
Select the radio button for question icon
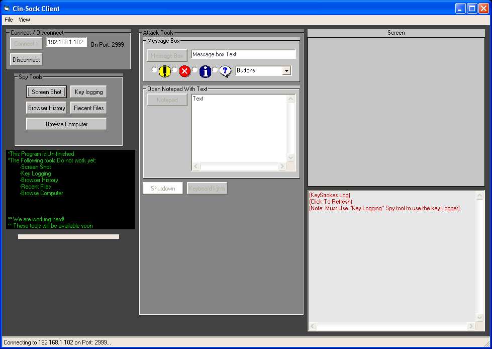[x=215, y=70]
